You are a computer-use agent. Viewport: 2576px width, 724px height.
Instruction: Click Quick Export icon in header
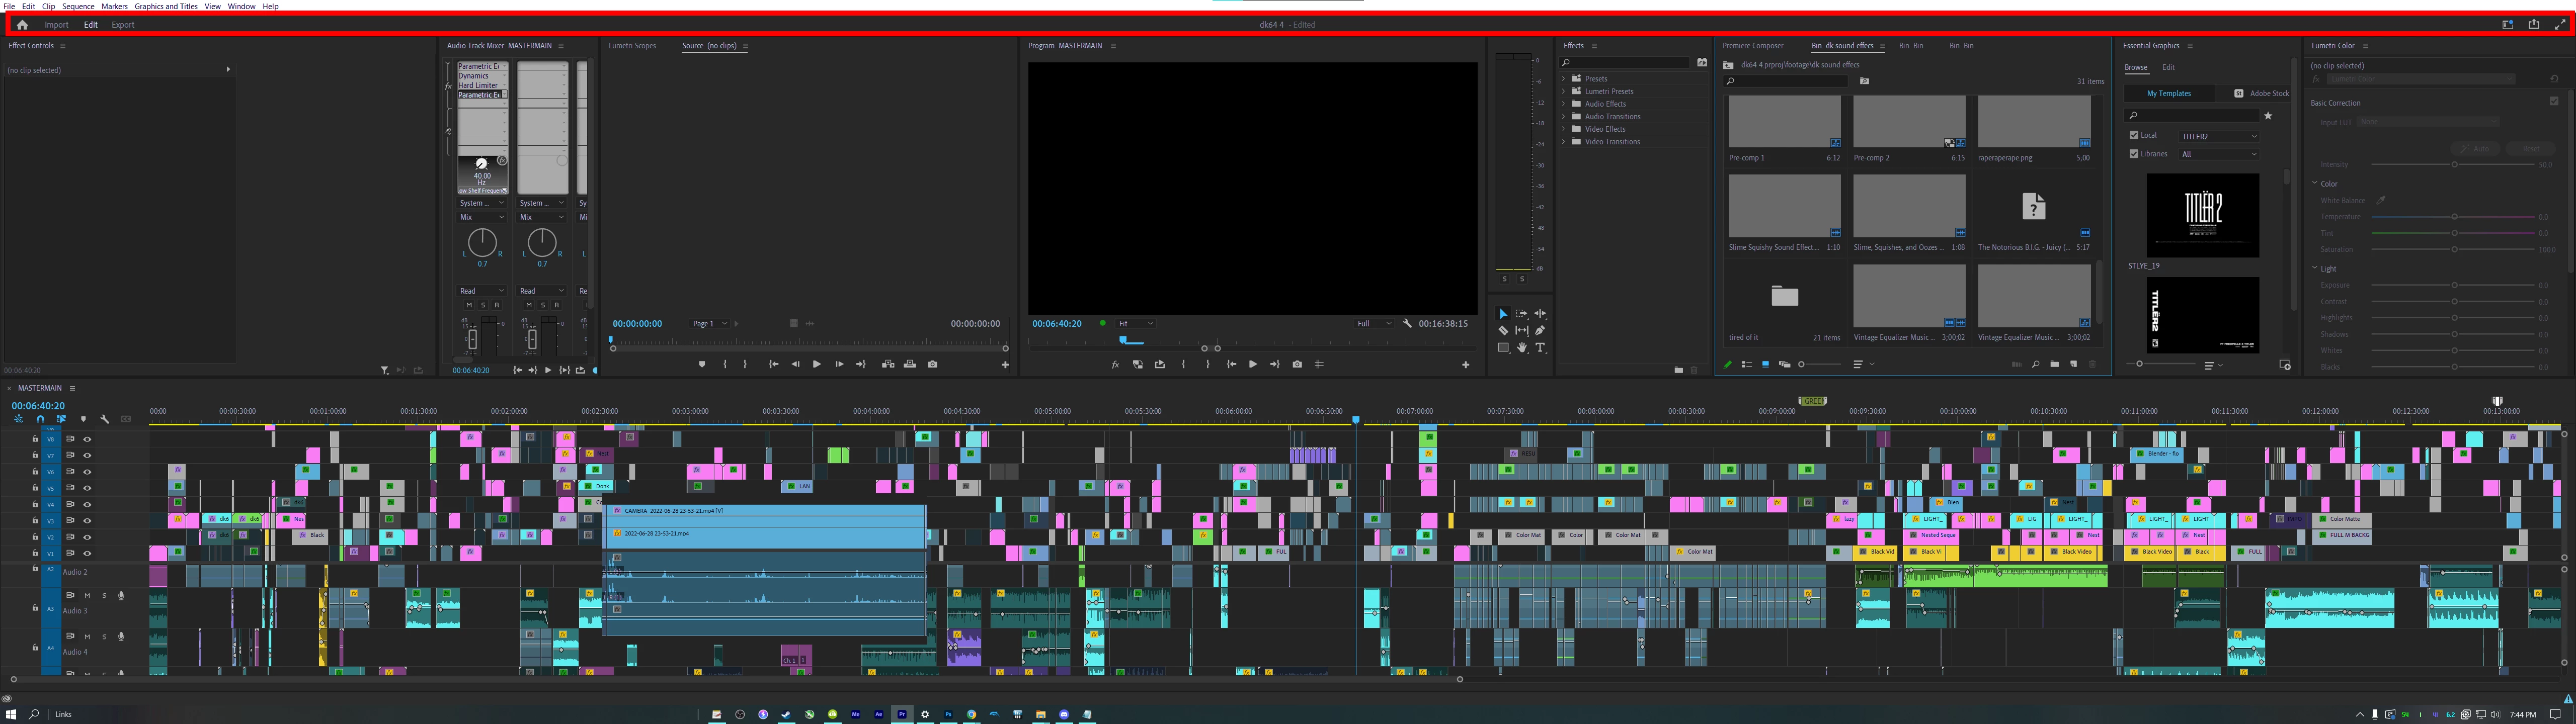(x=2534, y=25)
